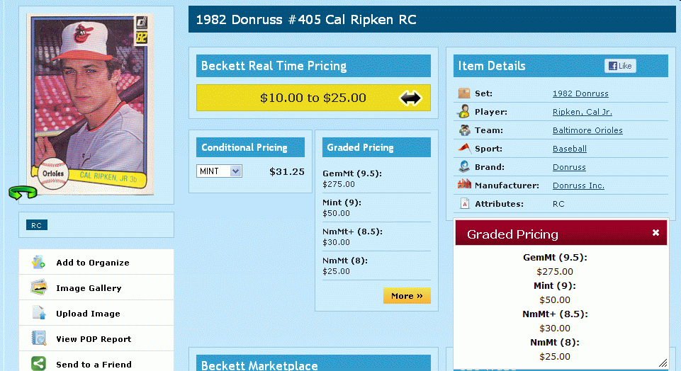Click the green Send to a Friend share icon
The height and width of the screenshot is (371, 681).
(x=38, y=364)
